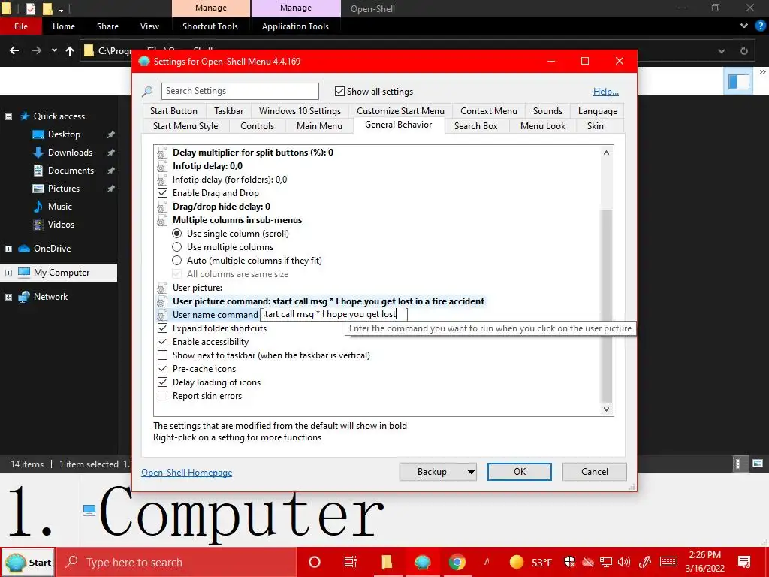Select Use single column (scroll)
769x577 pixels.
tap(176, 234)
